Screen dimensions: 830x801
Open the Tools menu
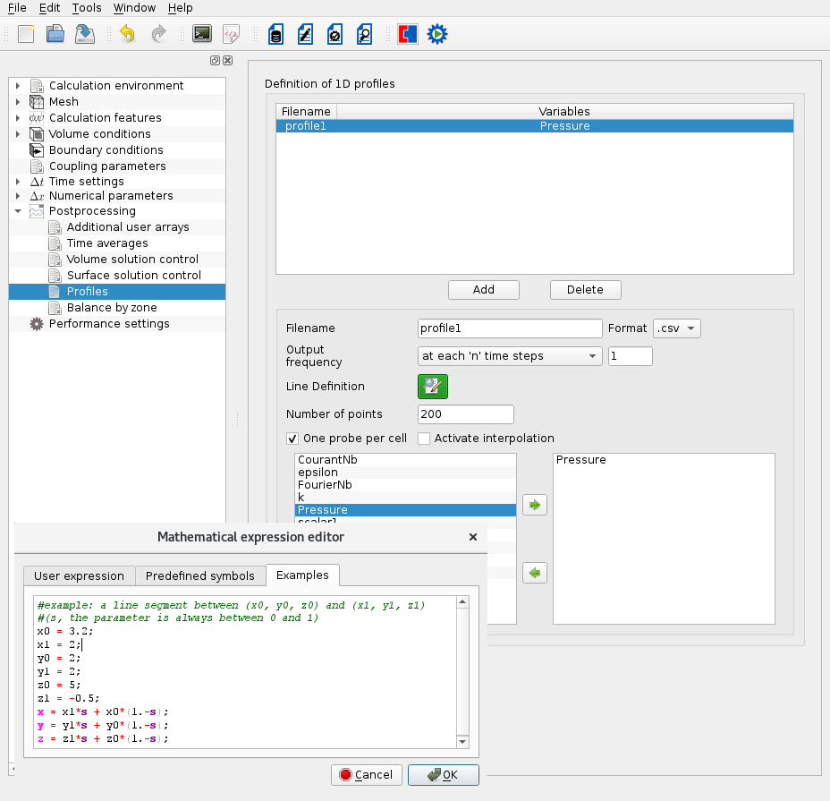click(x=87, y=8)
